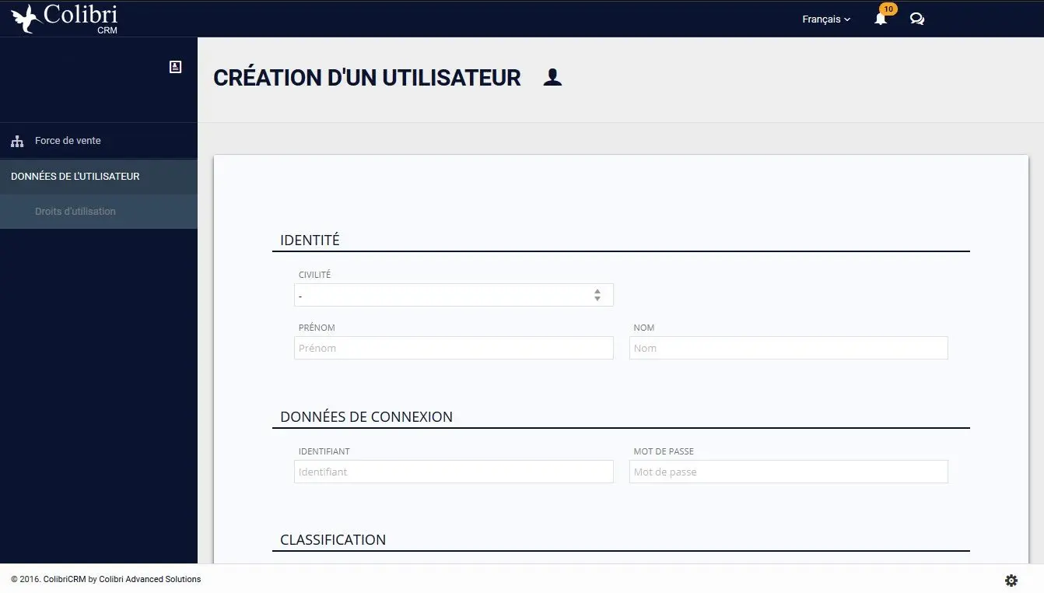Screen dimensions: 1044x593
Task: Select Données de l'utilisateur sidebar section
Action: [99, 177]
